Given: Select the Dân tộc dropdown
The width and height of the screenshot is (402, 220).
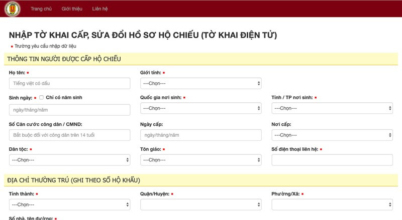Looking at the screenshot, I should (69, 160).
